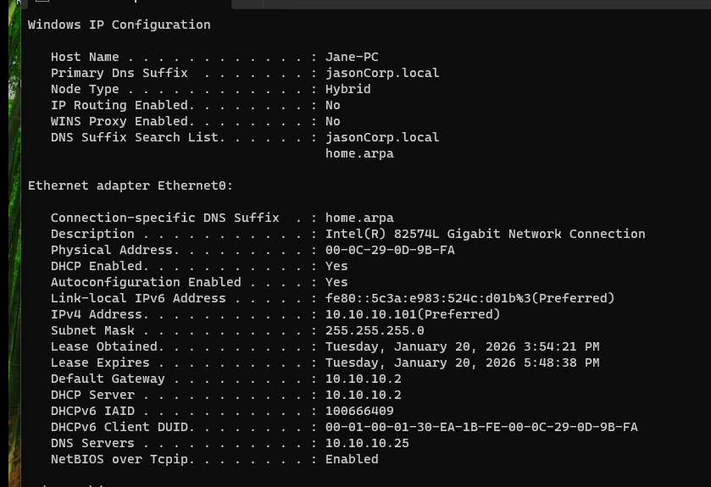
Task: Click the NetBIOS over Tcpip Enabled value
Action: click(352, 459)
